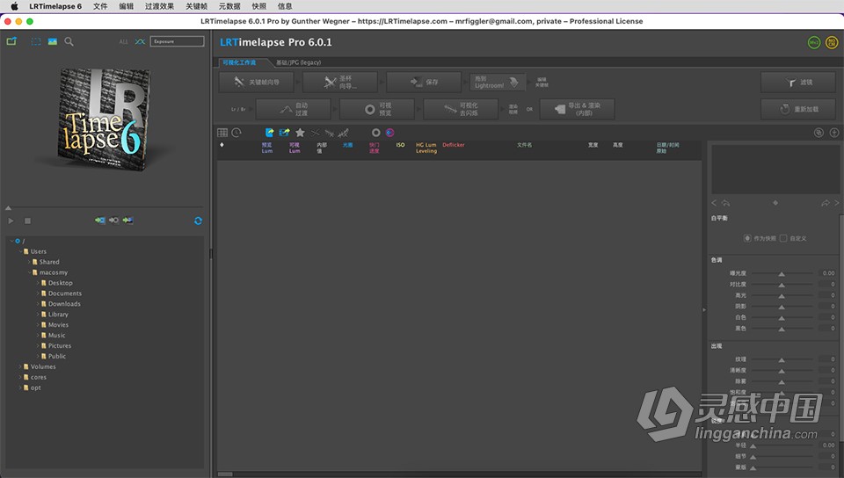The height and width of the screenshot is (478, 844).
Task: Click 导出 & 渲染 (内部) button
Action: (577, 109)
